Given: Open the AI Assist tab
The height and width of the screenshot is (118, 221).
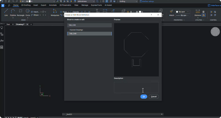Looking at the screenshot, I should tap(108, 5).
